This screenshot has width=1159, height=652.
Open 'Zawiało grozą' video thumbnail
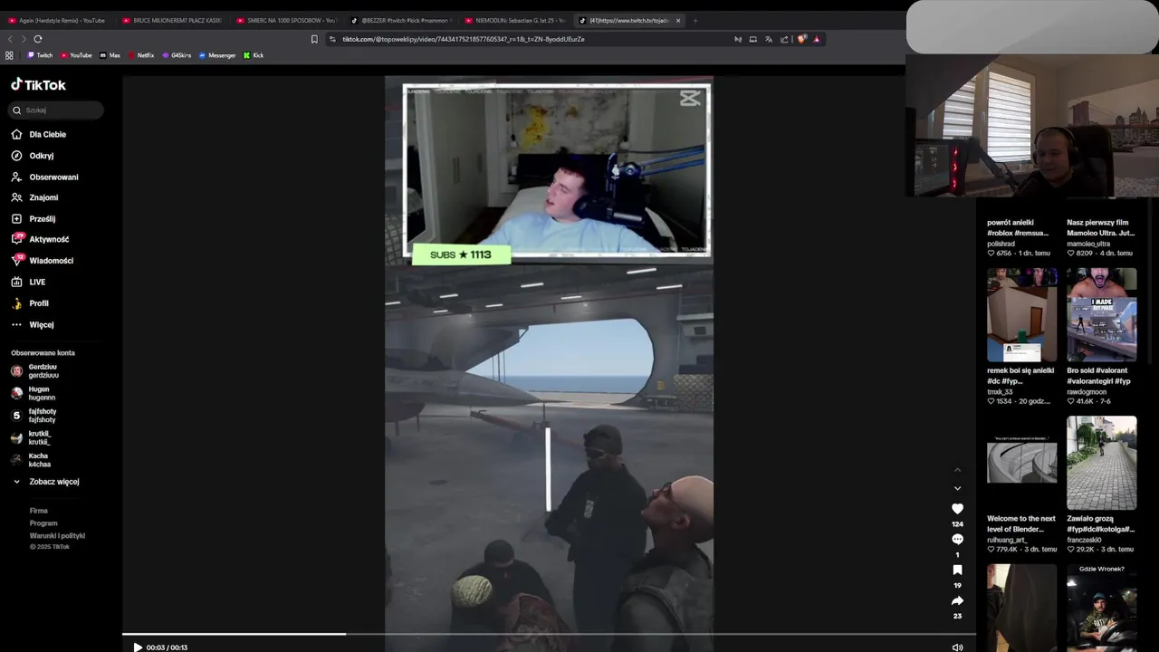[1101, 464]
